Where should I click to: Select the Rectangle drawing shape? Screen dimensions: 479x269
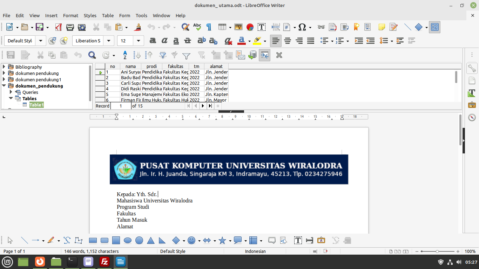tap(93, 241)
